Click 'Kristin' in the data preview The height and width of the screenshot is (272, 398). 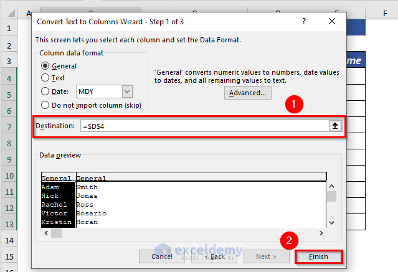tap(57, 222)
